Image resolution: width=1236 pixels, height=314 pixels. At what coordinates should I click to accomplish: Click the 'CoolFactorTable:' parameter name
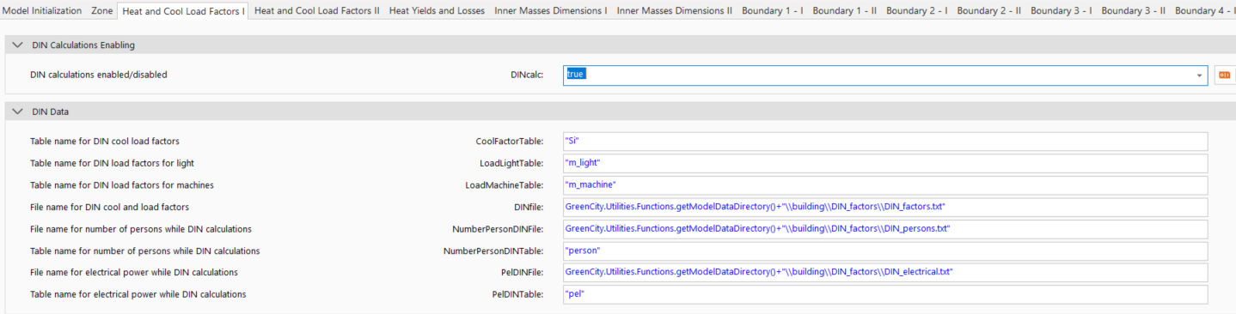pyautogui.click(x=510, y=141)
